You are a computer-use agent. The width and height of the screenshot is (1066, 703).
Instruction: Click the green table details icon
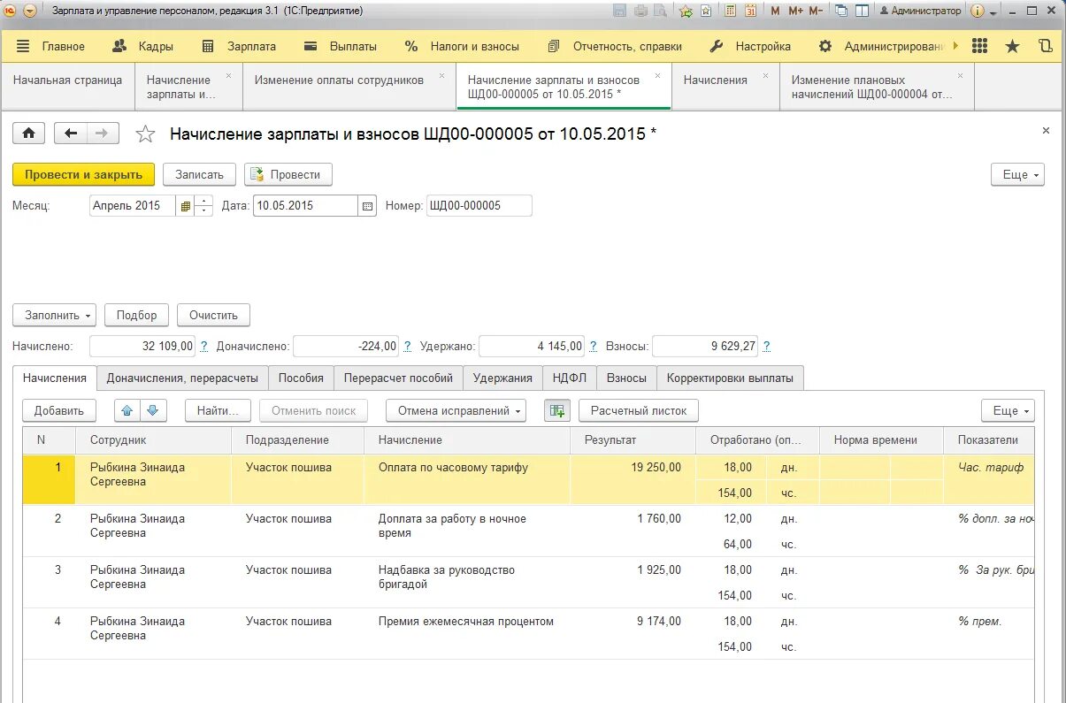coord(556,410)
